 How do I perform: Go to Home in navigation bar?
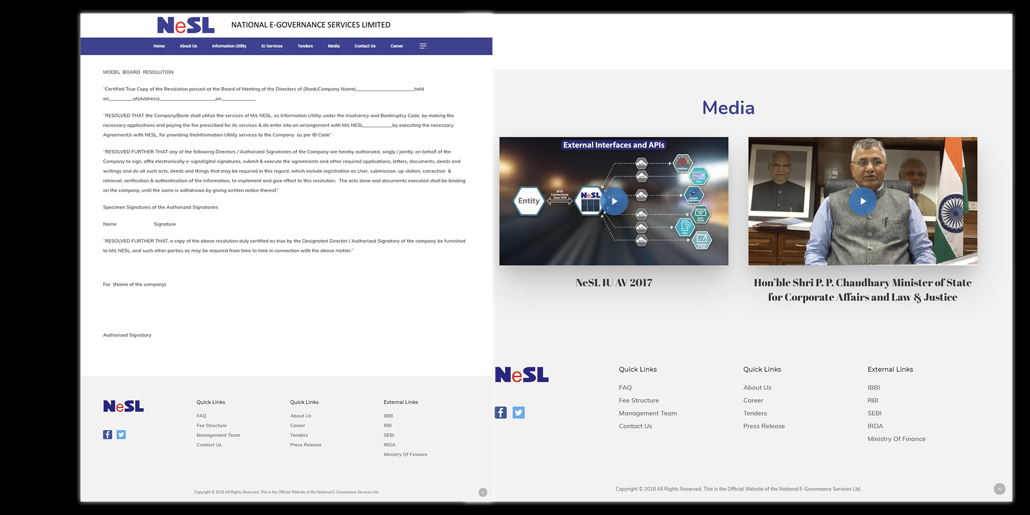point(159,46)
